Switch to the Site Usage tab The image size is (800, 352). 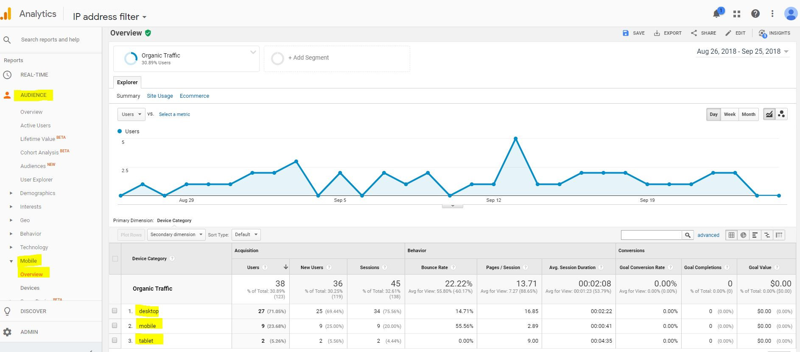pos(160,96)
